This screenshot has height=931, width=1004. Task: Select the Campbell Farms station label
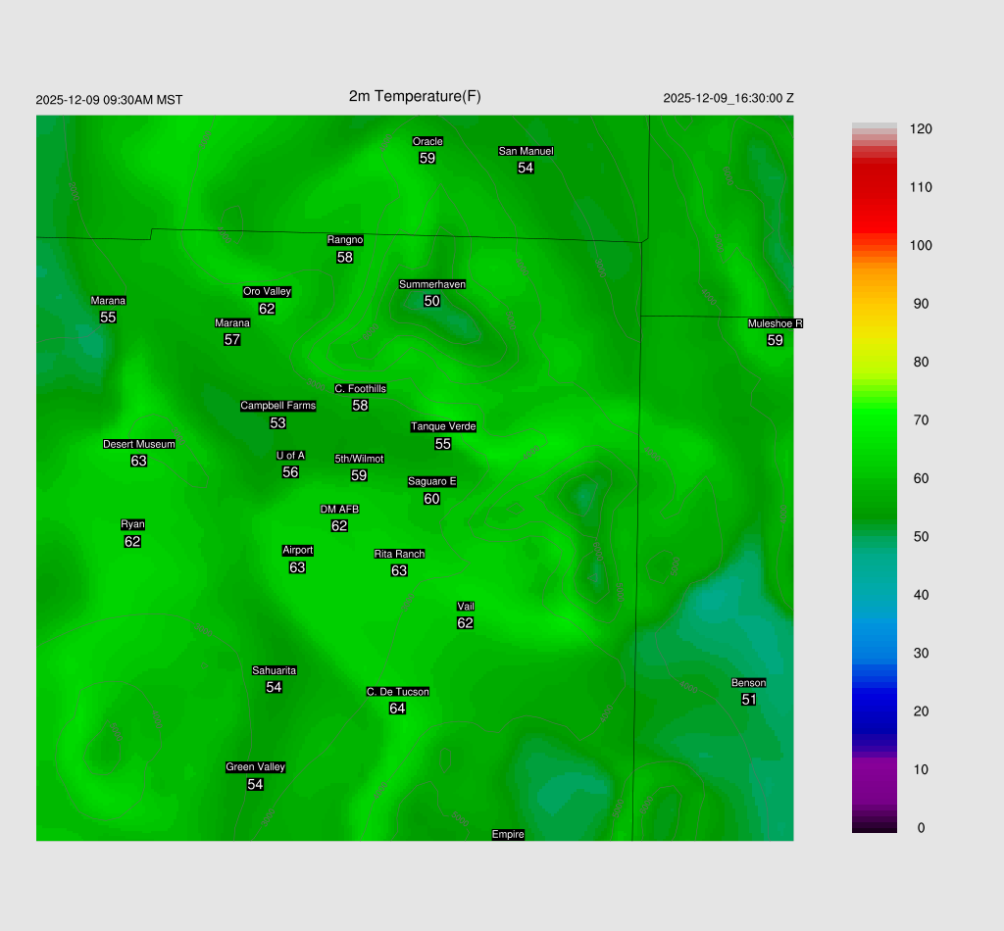(277, 406)
